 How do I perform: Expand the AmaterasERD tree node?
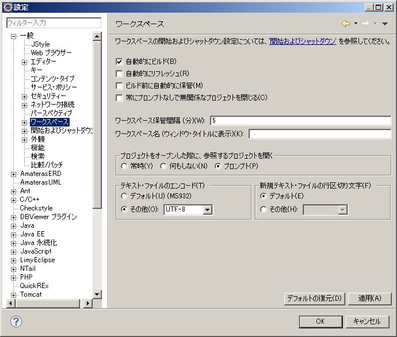14,174
